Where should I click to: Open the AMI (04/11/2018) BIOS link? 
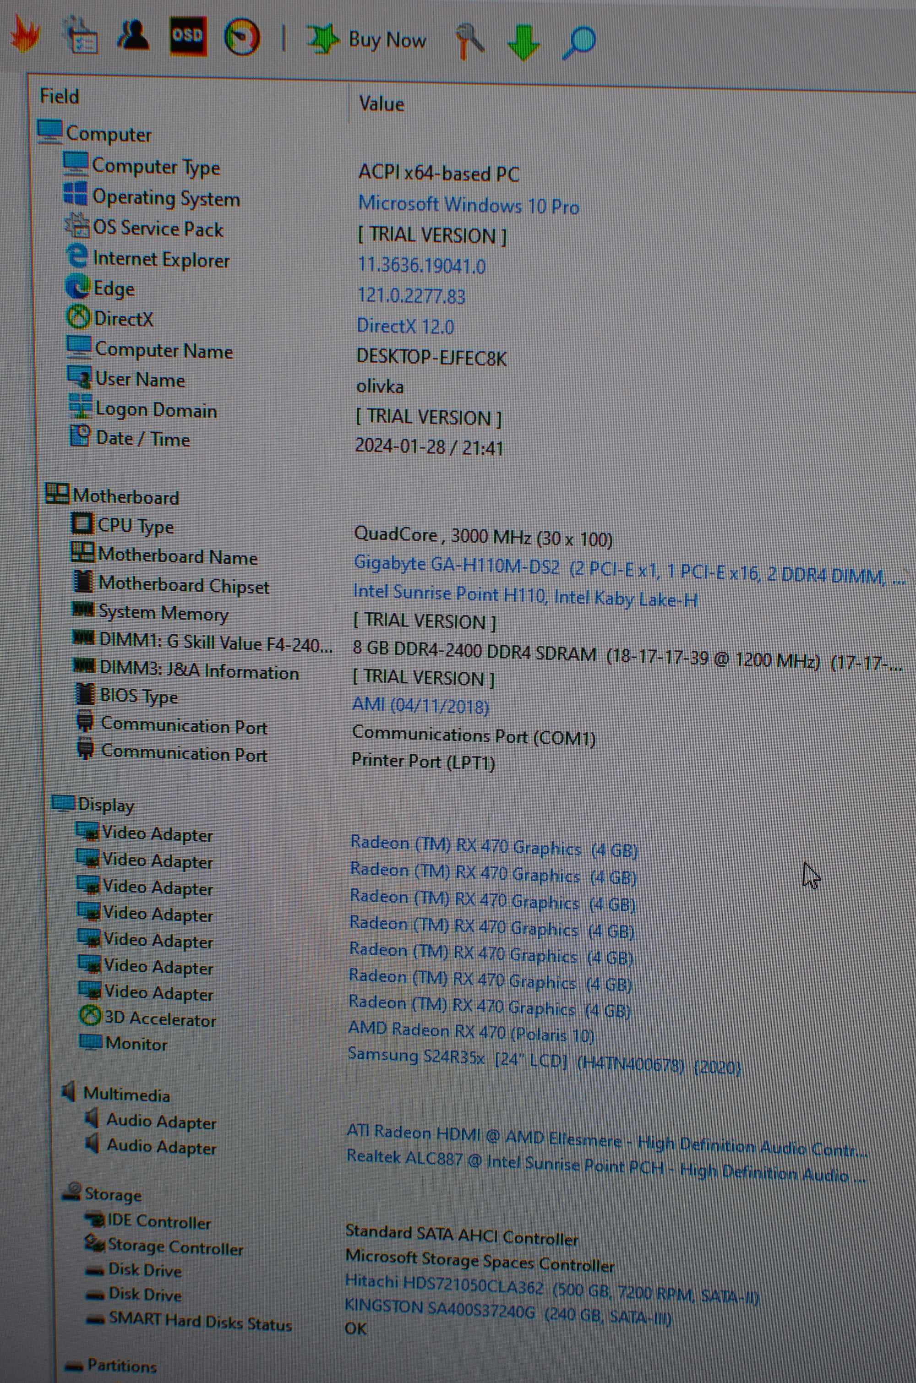pos(420,706)
